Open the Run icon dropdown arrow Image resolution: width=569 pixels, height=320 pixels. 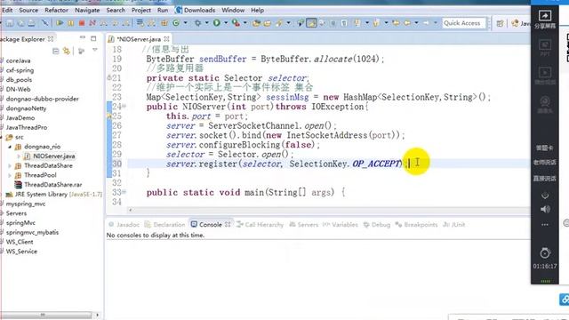click(x=225, y=23)
